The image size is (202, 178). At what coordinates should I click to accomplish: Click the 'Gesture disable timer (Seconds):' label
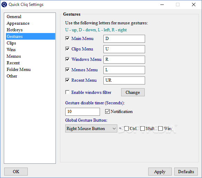tap(95, 103)
